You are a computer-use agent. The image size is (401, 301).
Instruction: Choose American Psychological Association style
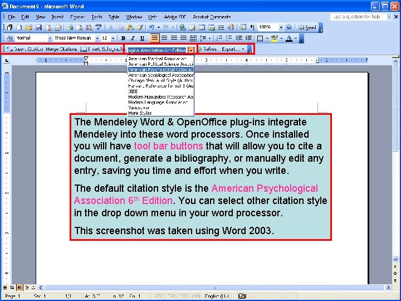(x=160, y=70)
